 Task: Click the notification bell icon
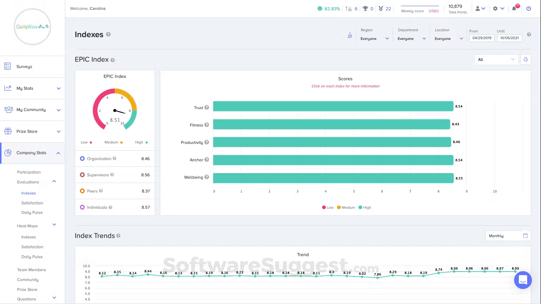tap(514, 9)
